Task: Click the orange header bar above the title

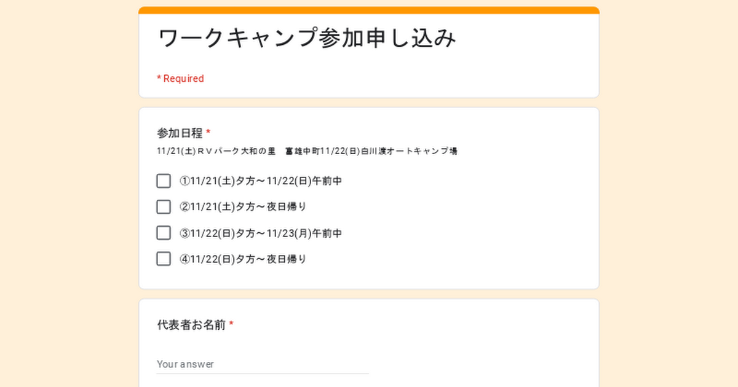Action: coord(369,10)
